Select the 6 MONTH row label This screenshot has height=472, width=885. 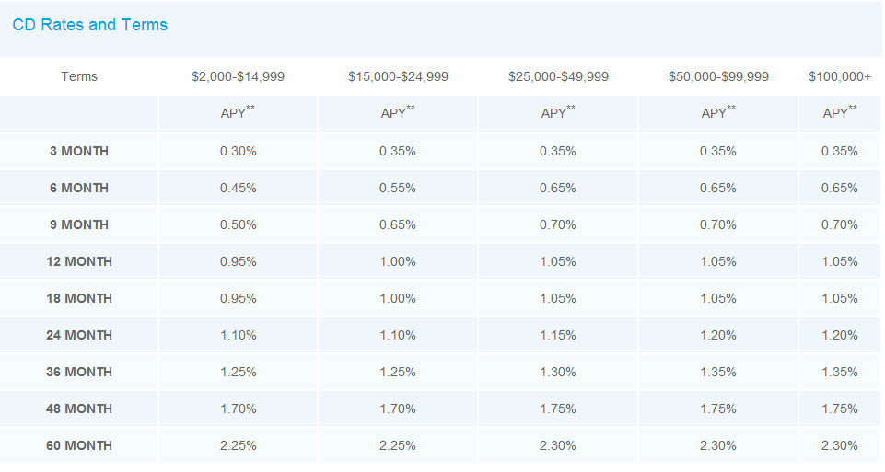point(79,188)
